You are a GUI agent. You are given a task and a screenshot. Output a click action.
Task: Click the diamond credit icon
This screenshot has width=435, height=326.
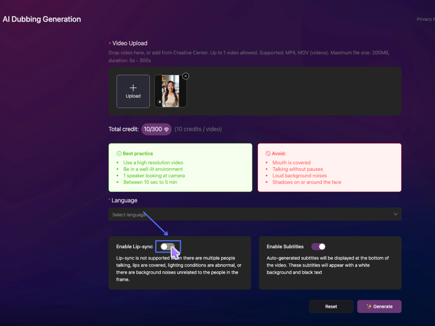click(166, 129)
